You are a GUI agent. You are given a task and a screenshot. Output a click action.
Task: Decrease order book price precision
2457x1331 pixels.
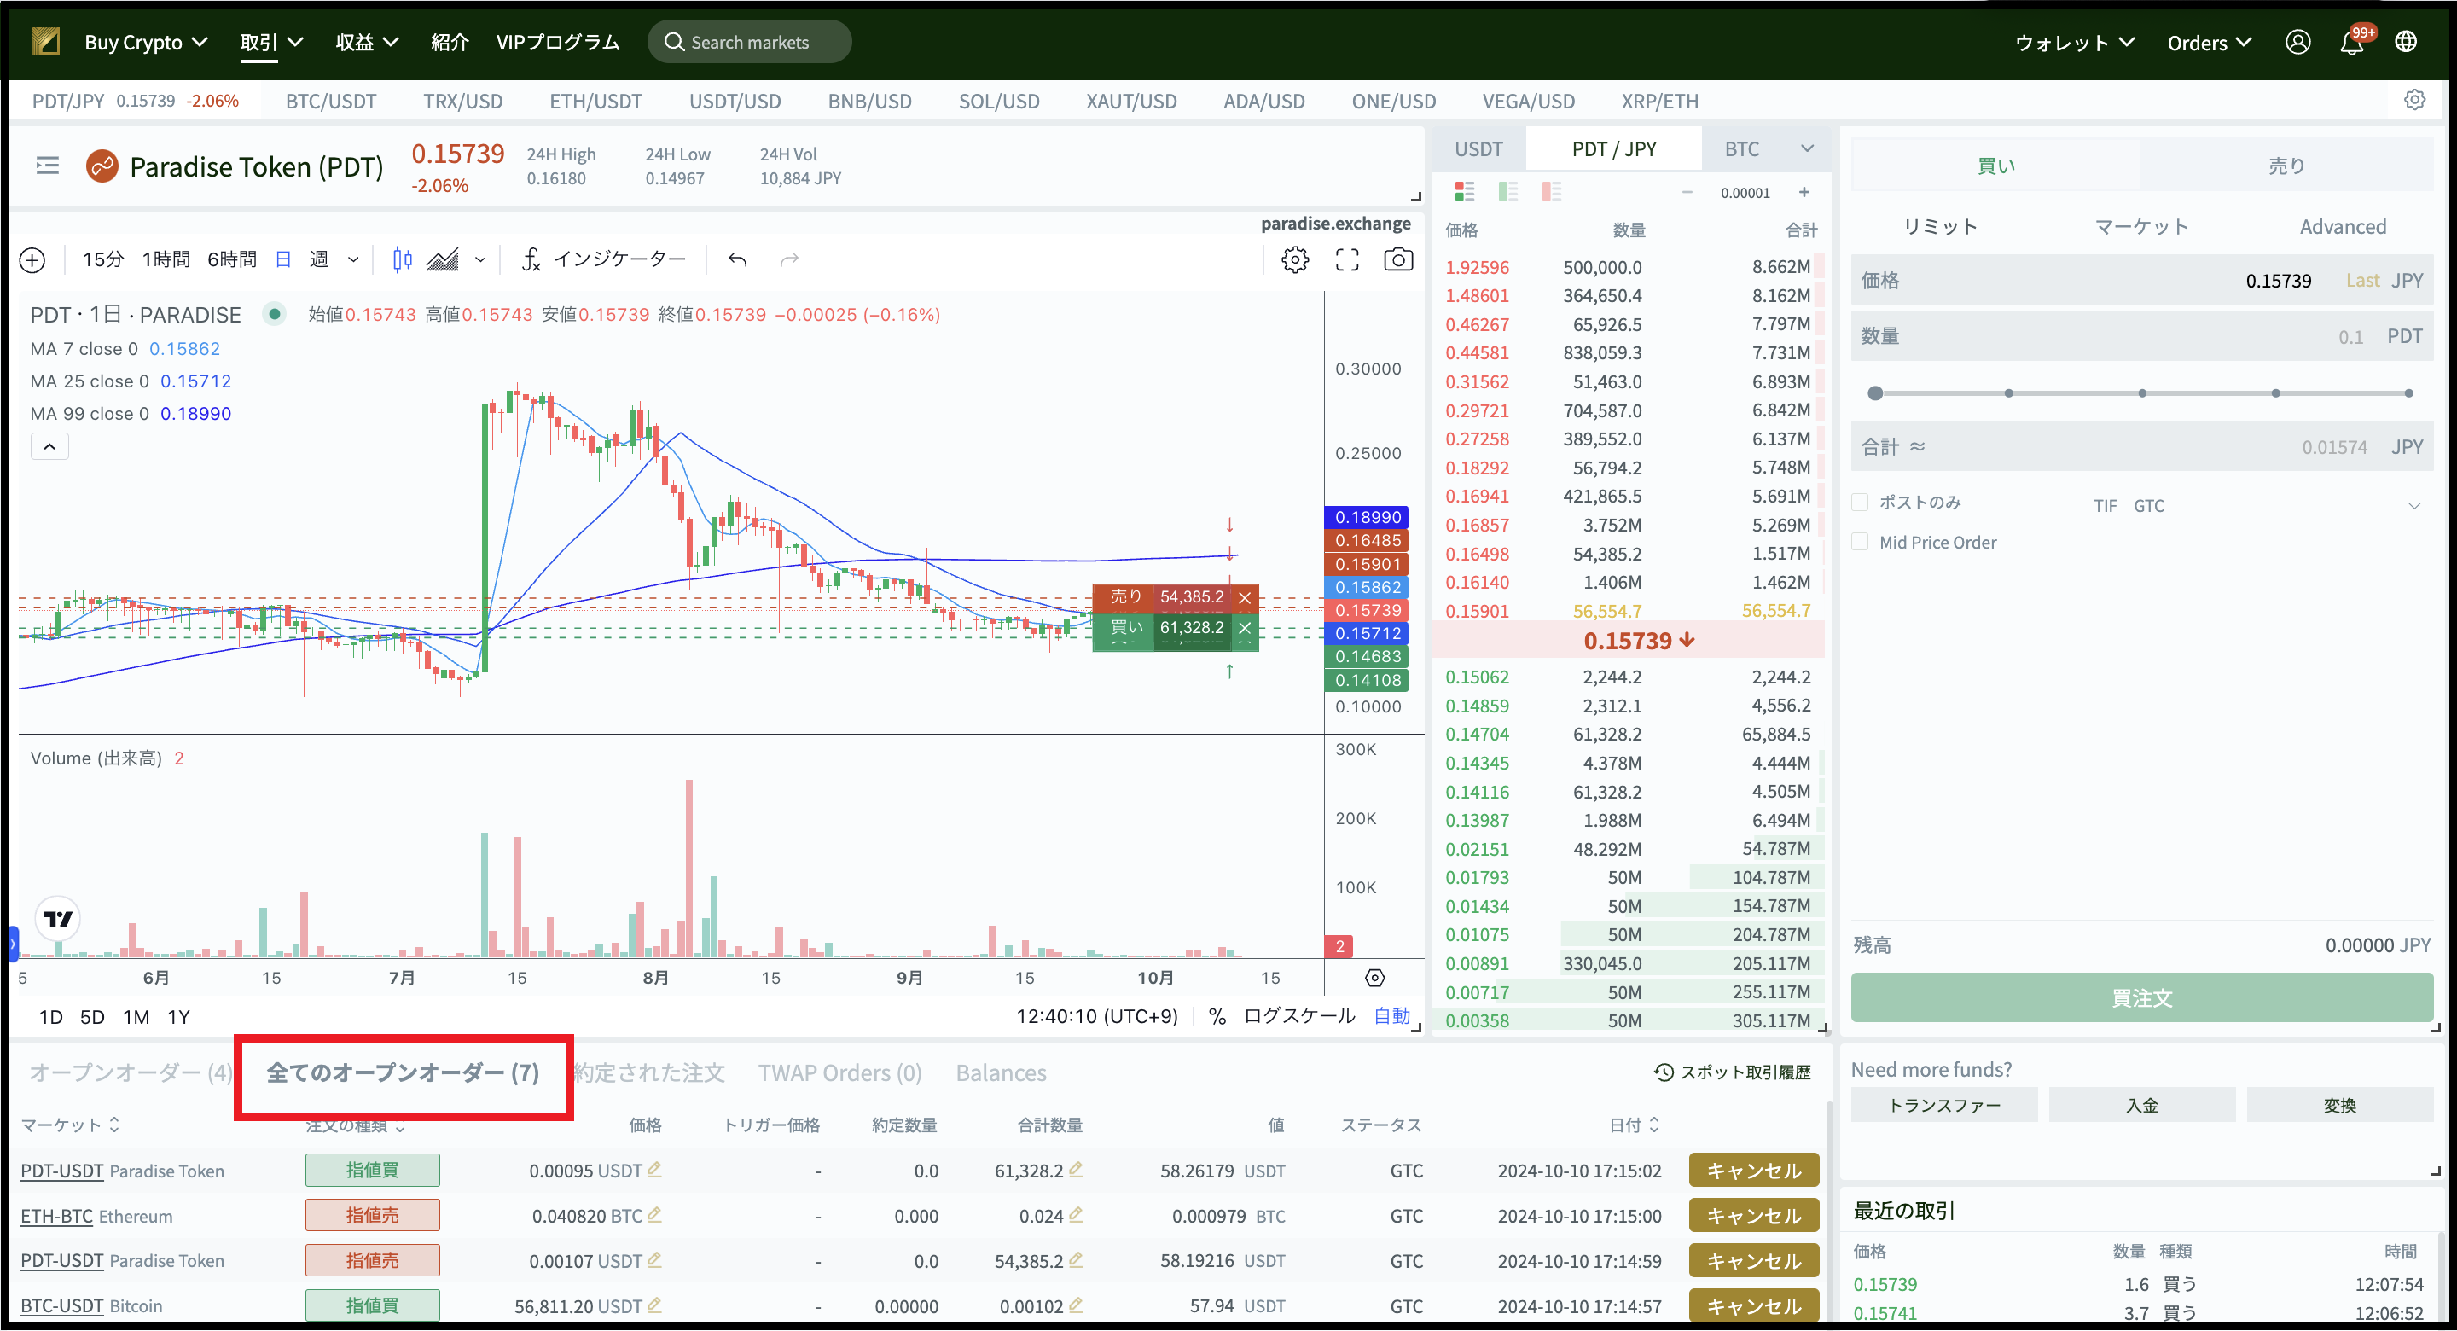point(1687,192)
